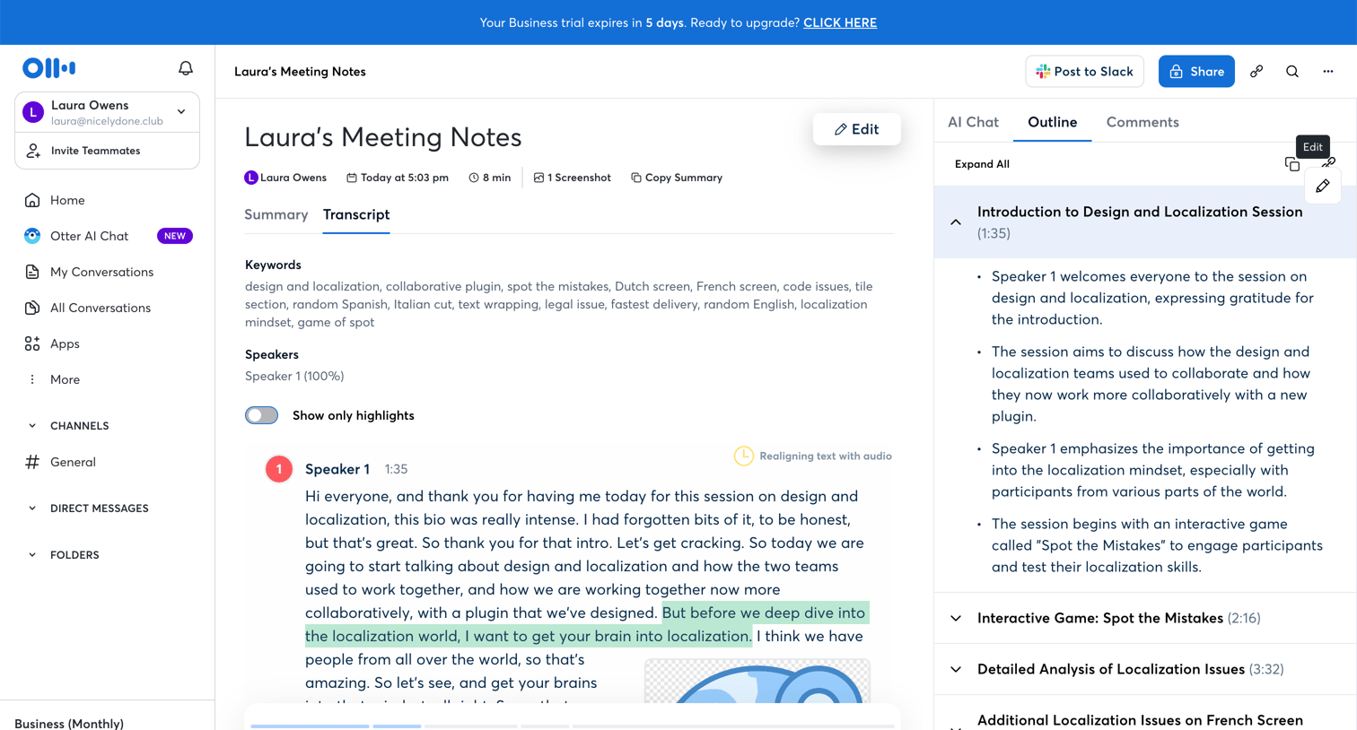Click the upgrade CLICK HERE link
This screenshot has width=1357, height=730.
coord(840,22)
